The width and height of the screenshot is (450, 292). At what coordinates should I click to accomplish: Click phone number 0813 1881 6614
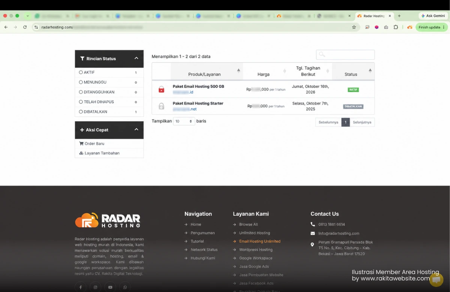331,224
